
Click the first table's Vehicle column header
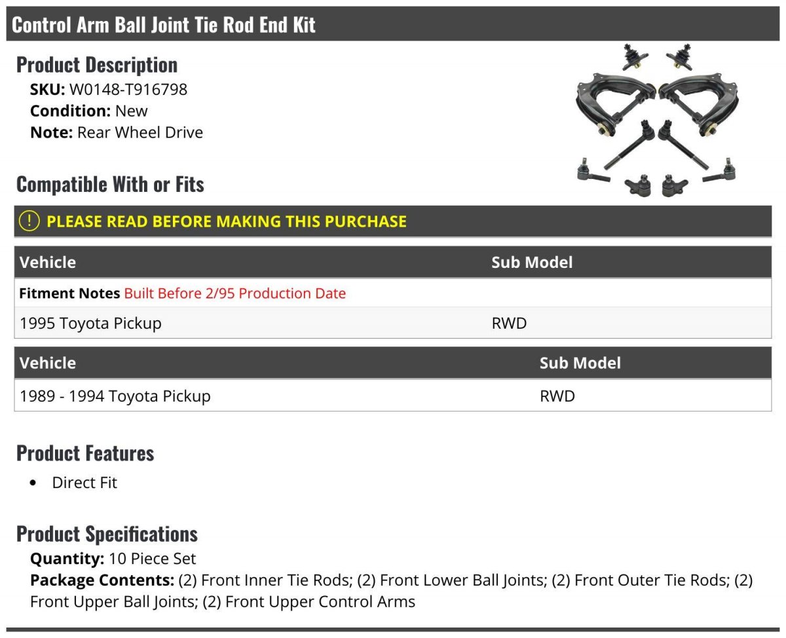(x=48, y=263)
